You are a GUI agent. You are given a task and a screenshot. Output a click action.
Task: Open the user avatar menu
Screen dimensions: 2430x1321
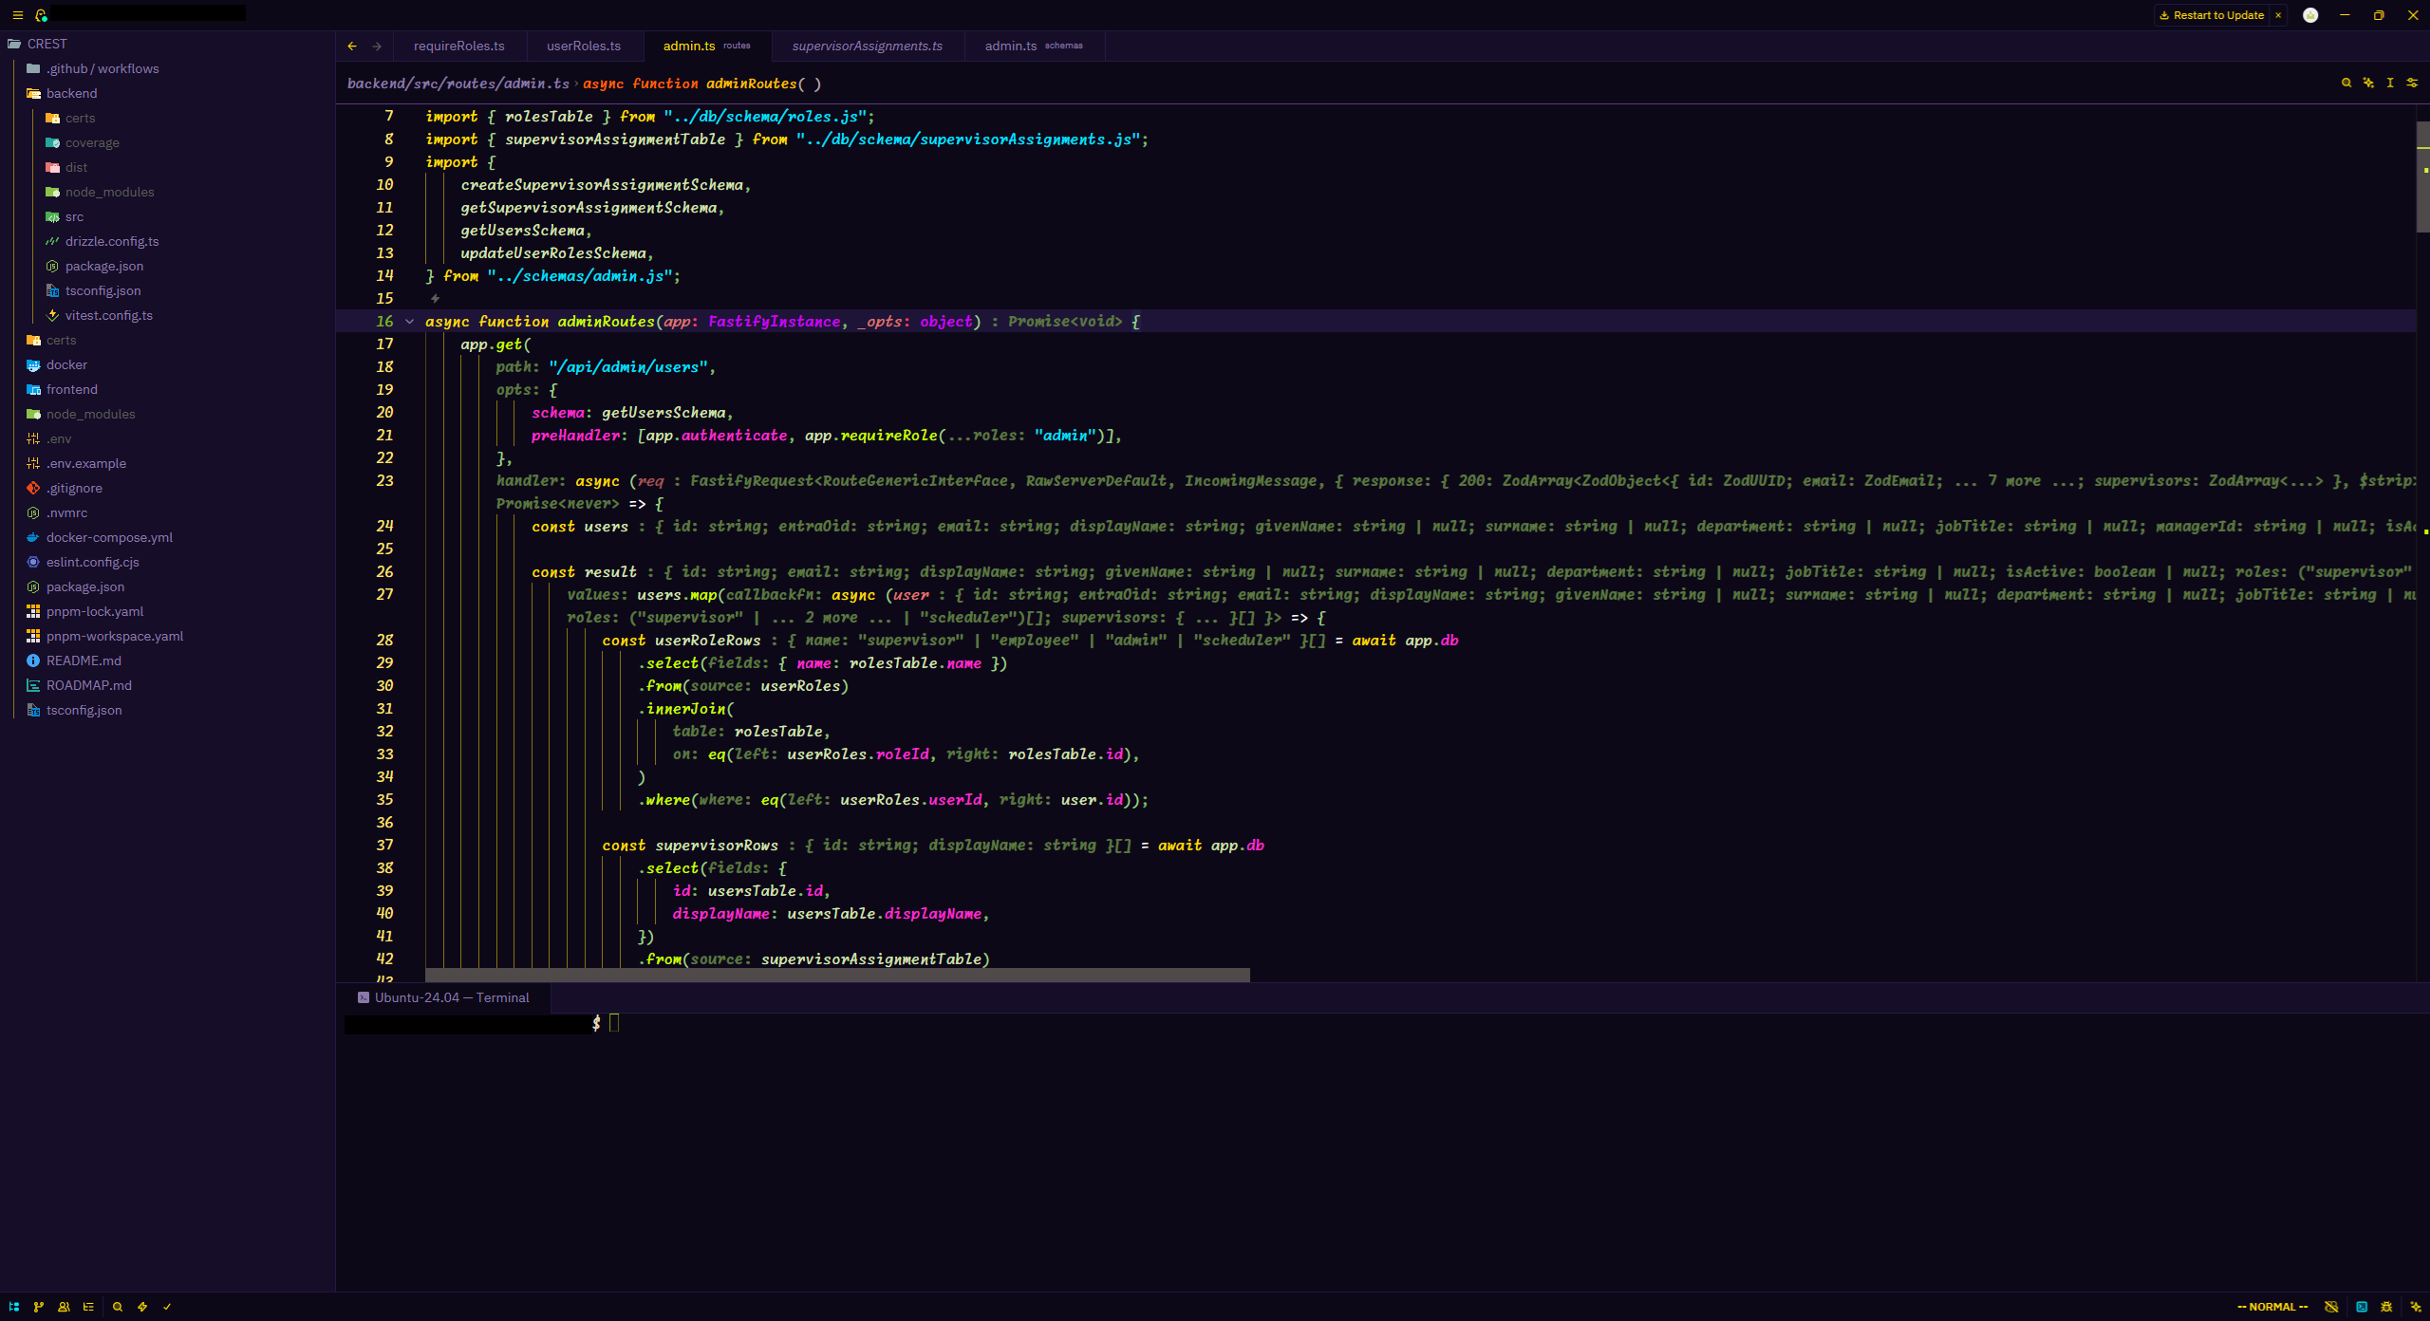(2310, 15)
